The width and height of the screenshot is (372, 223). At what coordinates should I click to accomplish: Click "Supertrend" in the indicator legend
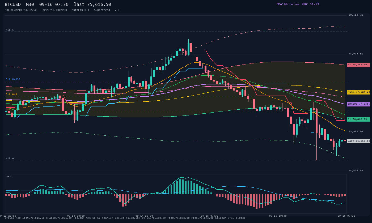click(102, 10)
